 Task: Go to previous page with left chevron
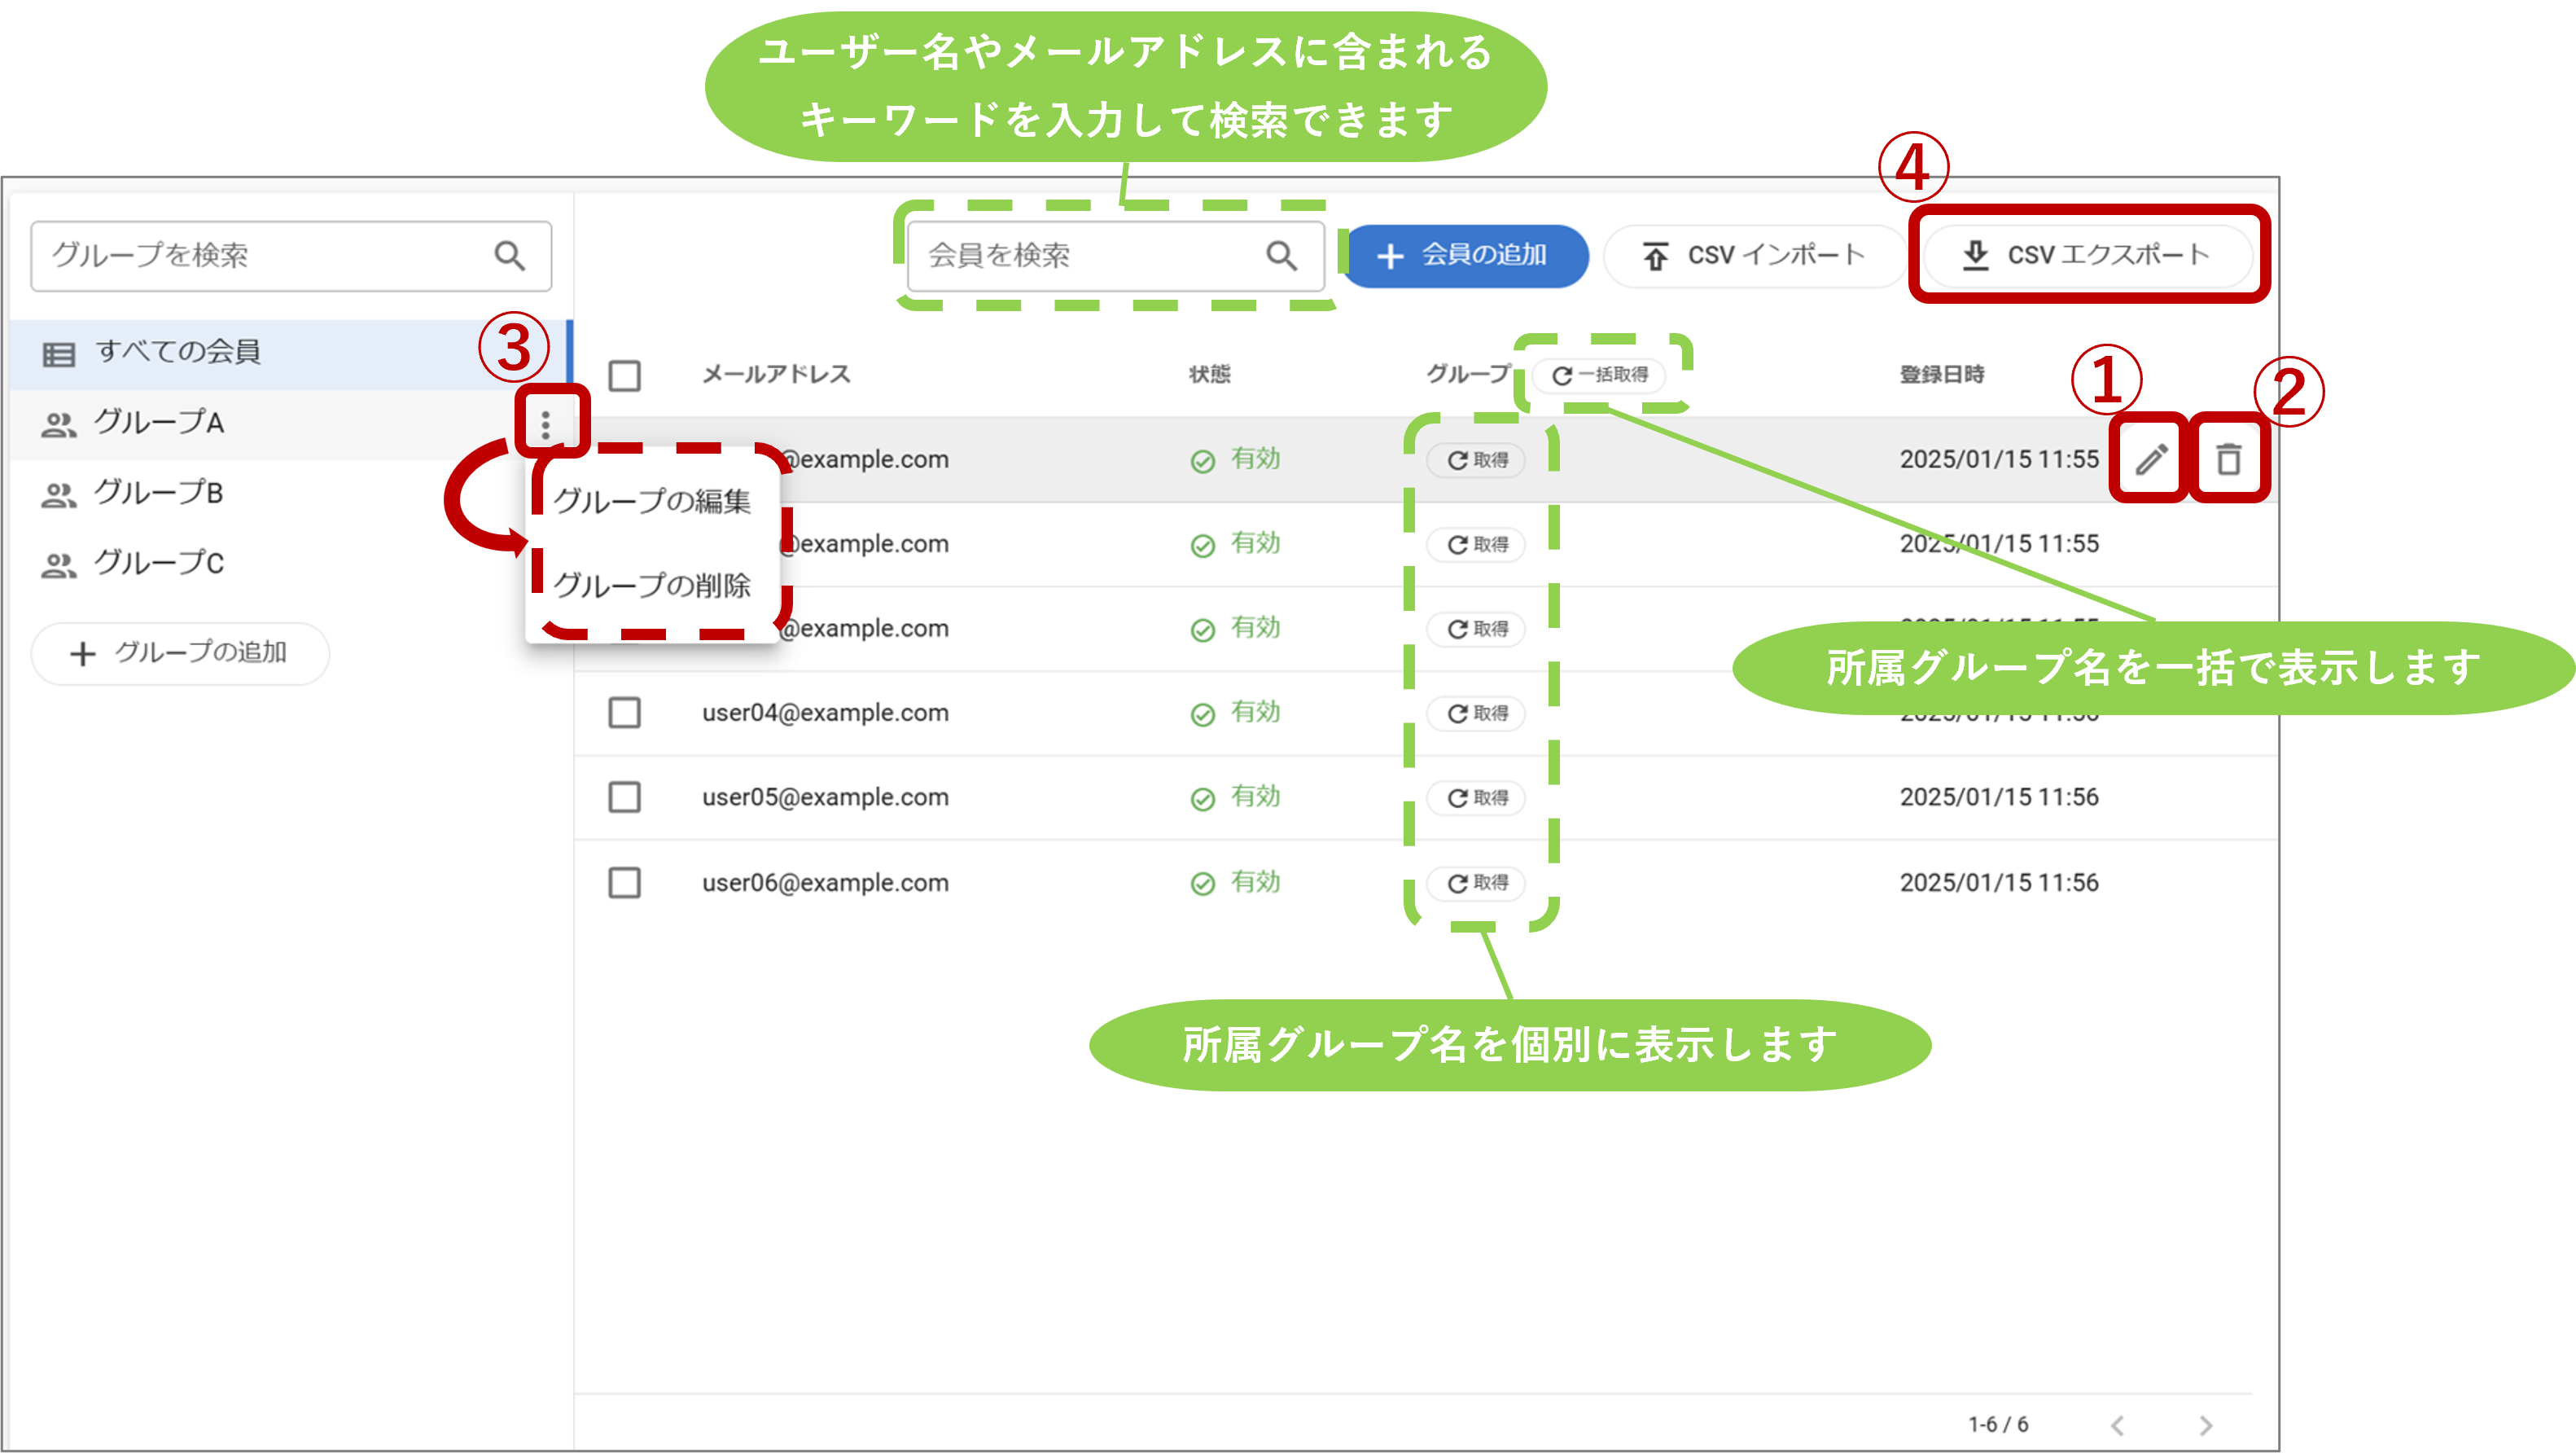[x=2117, y=1425]
